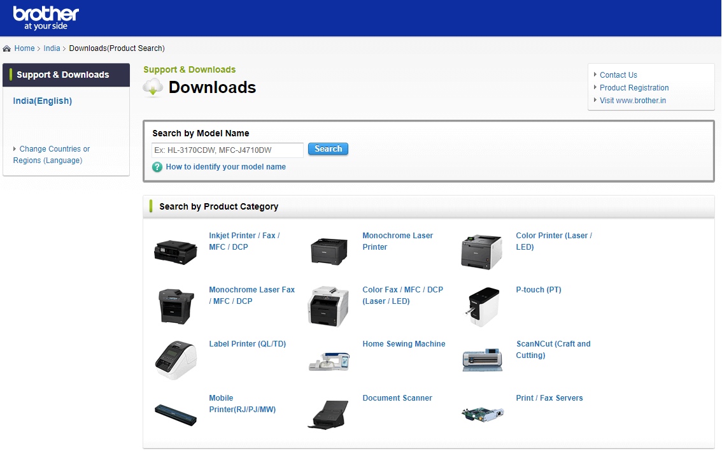Select the P-touch labeler image
Image resolution: width=722 pixels, height=451 pixels.
(x=481, y=306)
